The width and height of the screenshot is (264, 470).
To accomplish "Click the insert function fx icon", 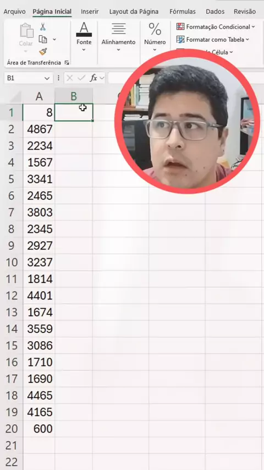I will click(x=94, y=78).
